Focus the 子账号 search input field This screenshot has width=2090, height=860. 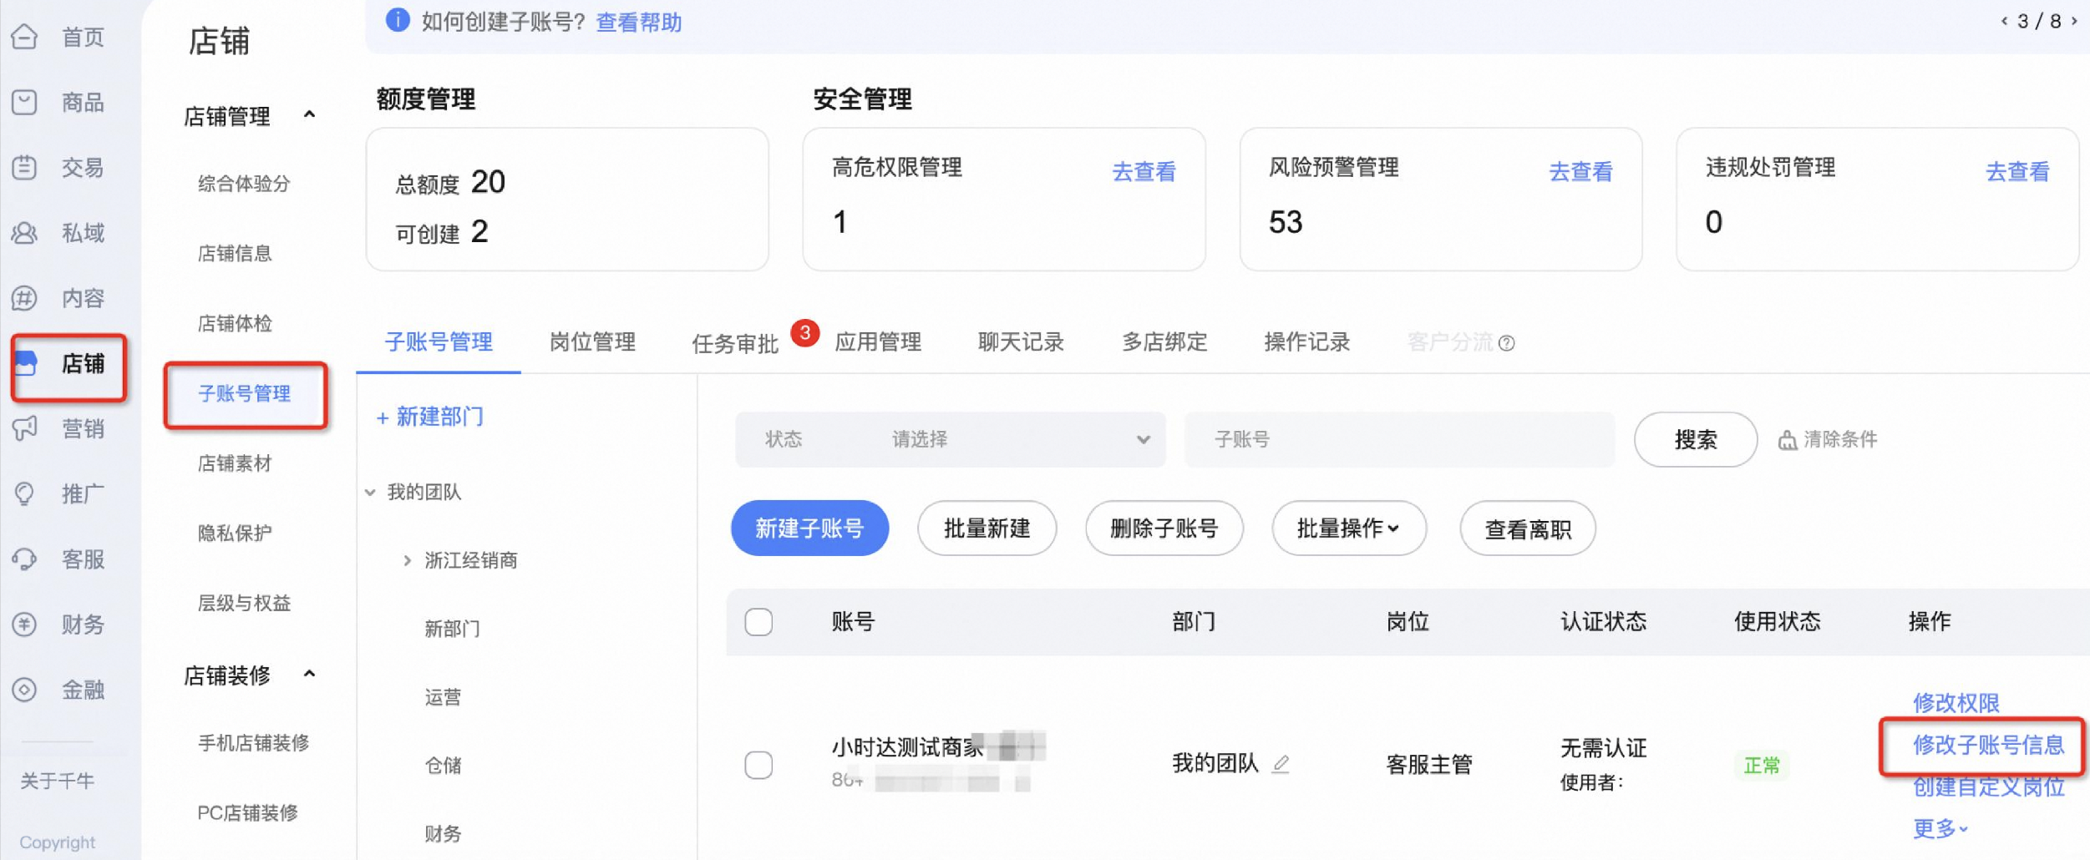point(1399,439)
